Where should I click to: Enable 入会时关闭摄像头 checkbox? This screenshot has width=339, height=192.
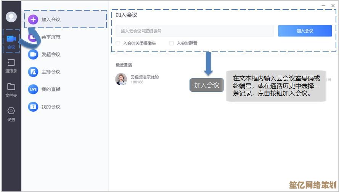[x=118, y=43]
